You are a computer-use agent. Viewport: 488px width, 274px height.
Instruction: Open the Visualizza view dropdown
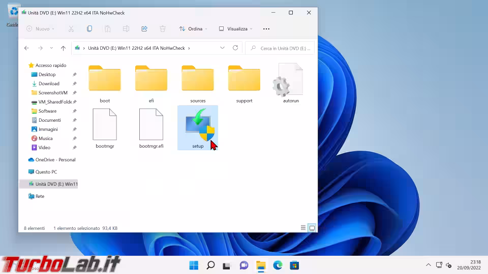tap(235, 29)
